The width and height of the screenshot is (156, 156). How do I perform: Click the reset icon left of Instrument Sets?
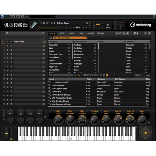51,38
